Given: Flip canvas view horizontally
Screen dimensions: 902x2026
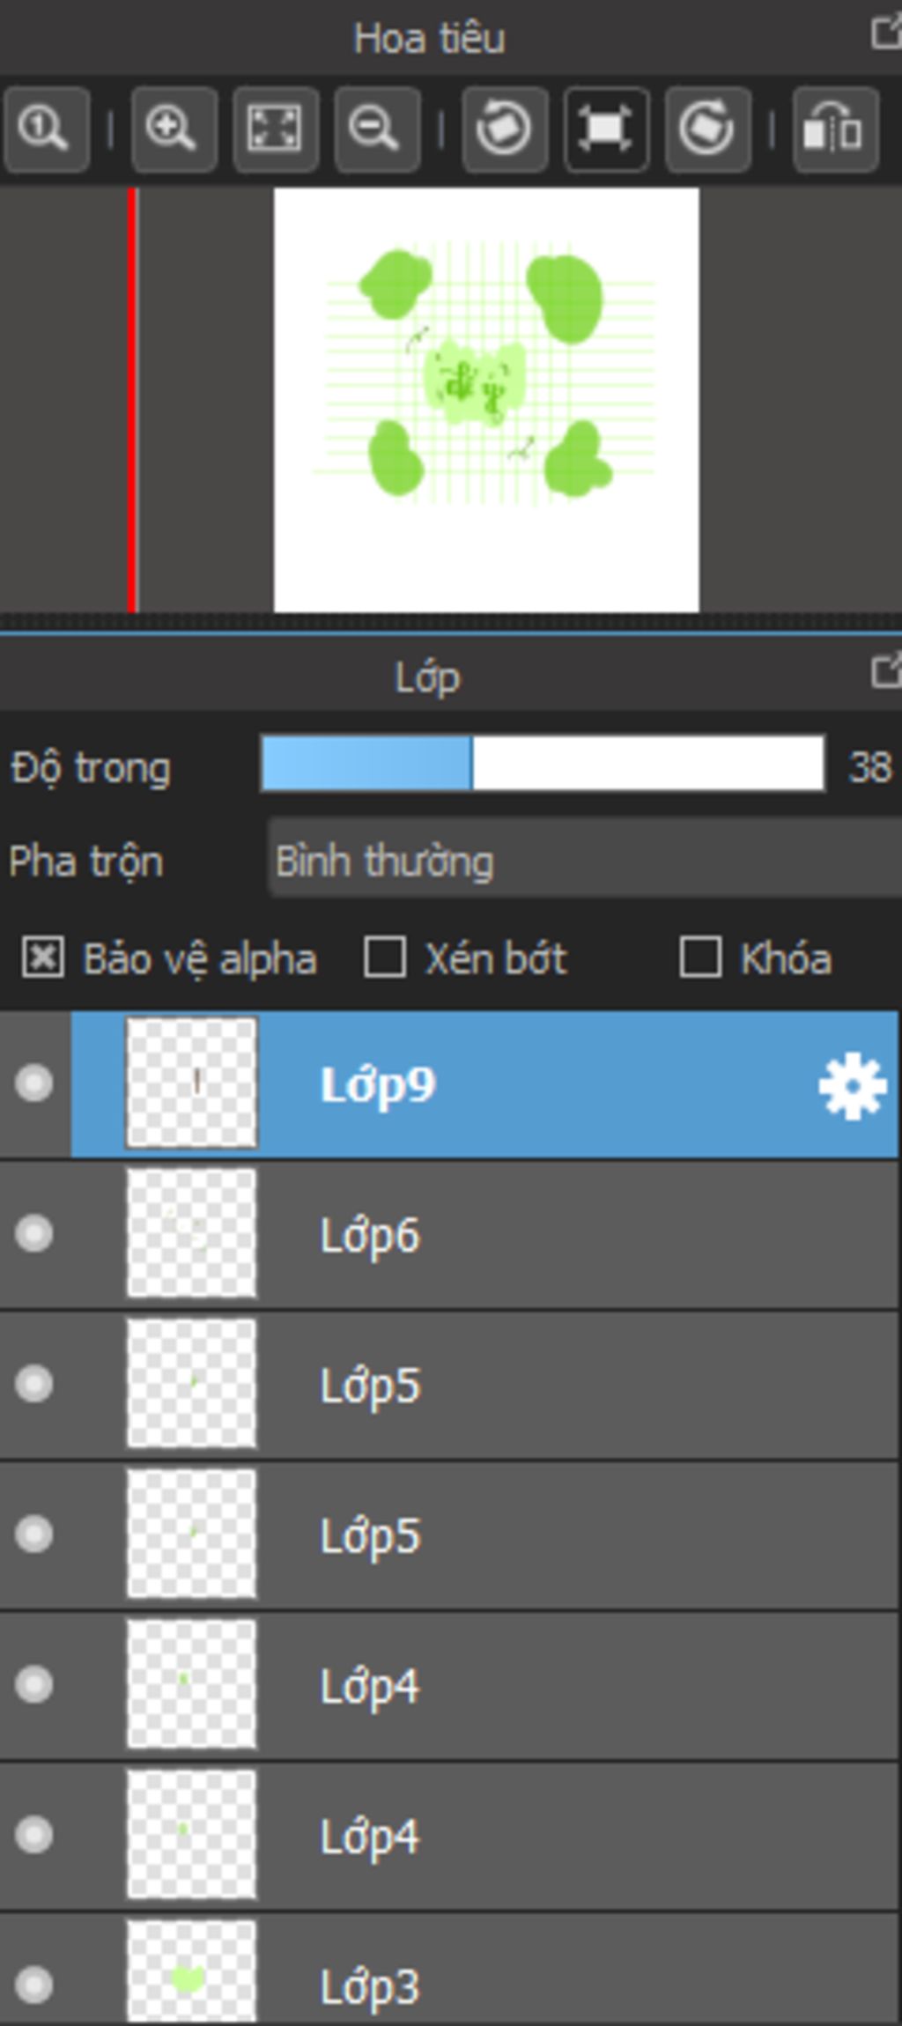Looking at the screenshot, I should point(835,129).
